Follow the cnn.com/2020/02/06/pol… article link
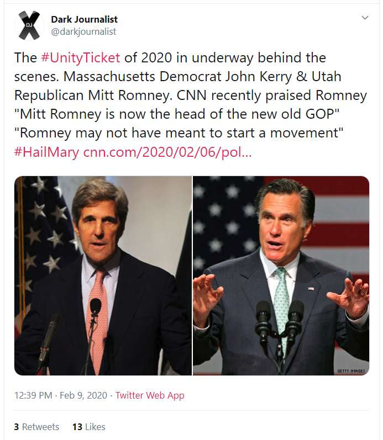This screenshot has width=383, height=440. tap(167, 152)
